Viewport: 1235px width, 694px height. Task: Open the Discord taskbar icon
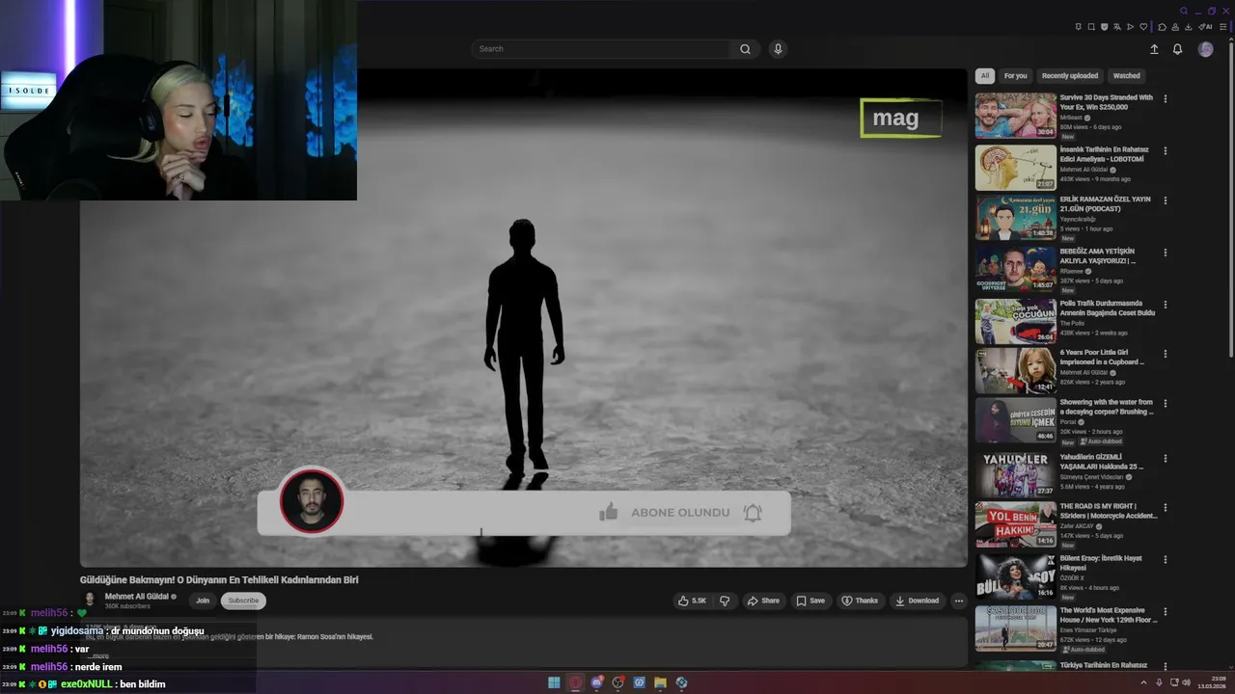click(596, 682)
